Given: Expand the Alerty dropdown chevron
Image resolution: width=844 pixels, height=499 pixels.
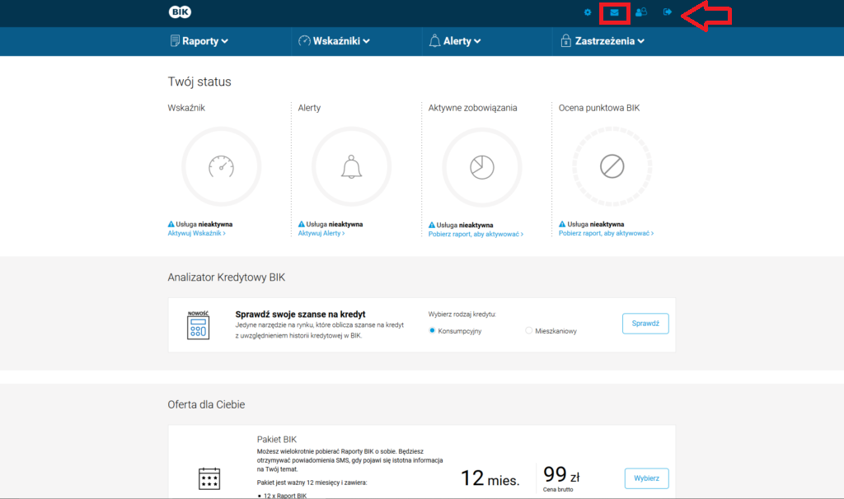Looking at the screenshot, I should pyautogui.click(x=477, y=41).
